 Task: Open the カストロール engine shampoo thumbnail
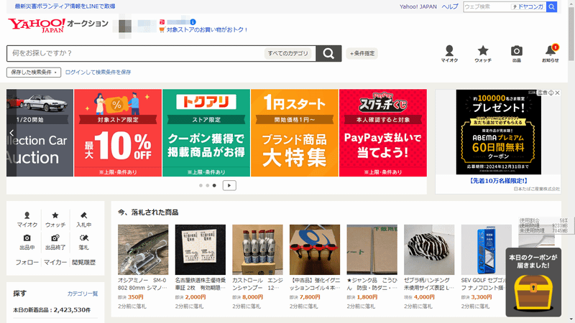tap(257, 250)
